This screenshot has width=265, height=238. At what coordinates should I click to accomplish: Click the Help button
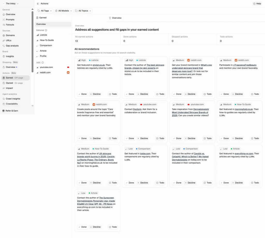257,4
